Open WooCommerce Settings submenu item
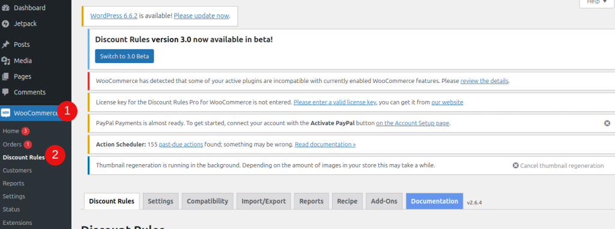The height and width of the screenshot is (229, 615). 14,197
